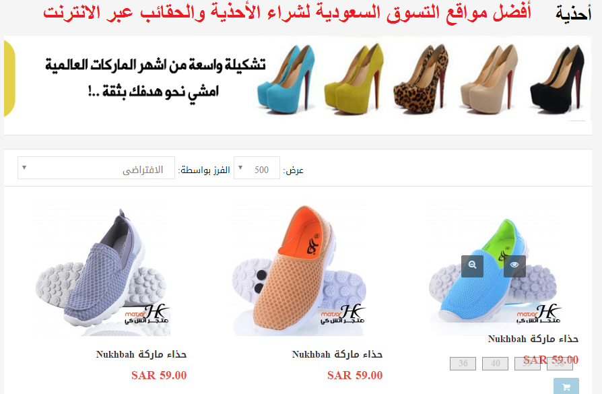
Task: Click the orange shoe title حذاء ماركة Nukhbah
Action: coord(337,354)
